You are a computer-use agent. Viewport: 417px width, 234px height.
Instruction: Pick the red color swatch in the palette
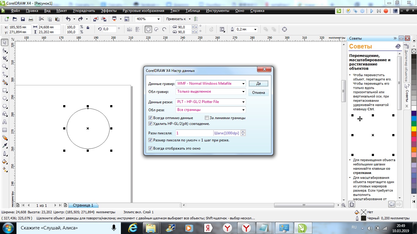pyautogui.click(x=414, y=134)
